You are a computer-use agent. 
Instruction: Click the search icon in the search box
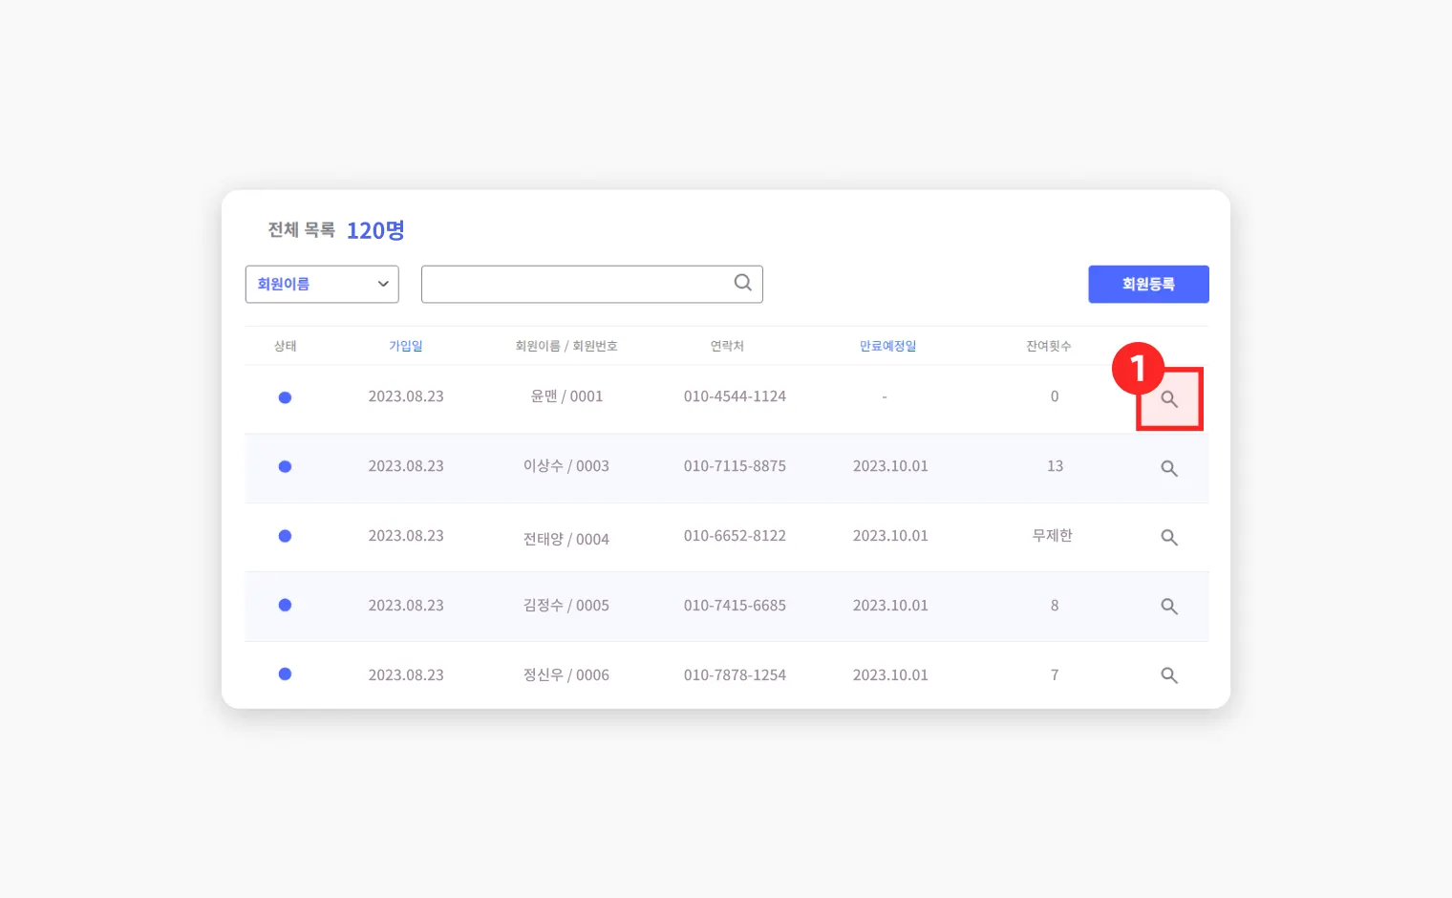(743, 283)
